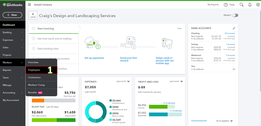Select See how much you're making step
The width and height of the screenshot is (261, 126).
tap(54, 39)
